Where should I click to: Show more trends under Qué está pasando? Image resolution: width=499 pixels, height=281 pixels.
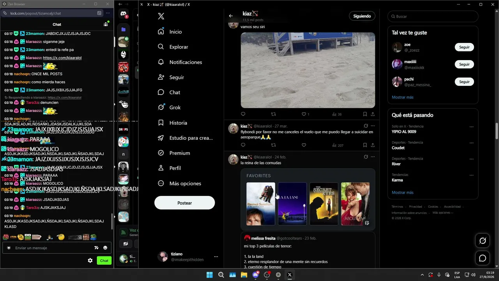[403, 192]
